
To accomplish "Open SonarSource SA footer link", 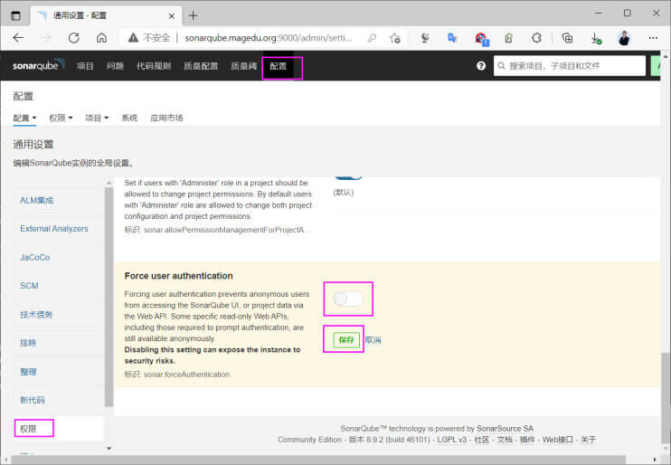I will 505,429.
